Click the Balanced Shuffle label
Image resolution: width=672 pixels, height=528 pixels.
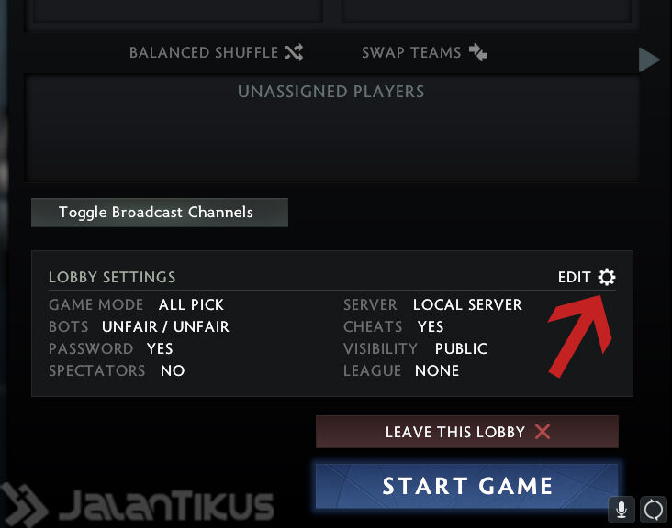click(204, 52)
